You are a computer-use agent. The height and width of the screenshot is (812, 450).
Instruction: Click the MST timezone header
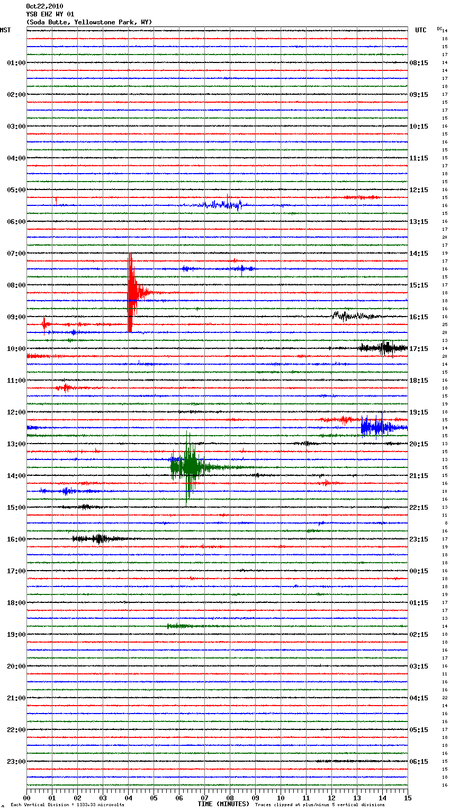pos(5,31)
